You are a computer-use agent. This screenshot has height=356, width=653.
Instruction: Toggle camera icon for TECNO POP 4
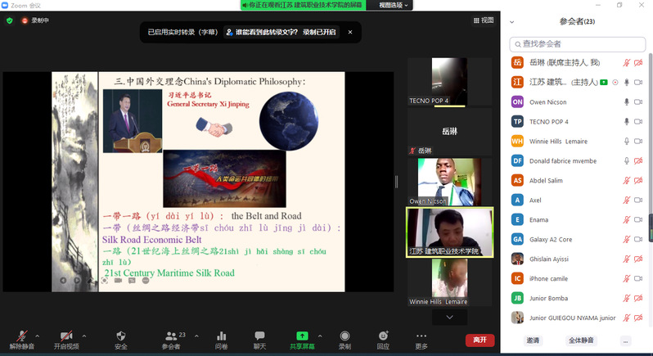pos(638,122)
